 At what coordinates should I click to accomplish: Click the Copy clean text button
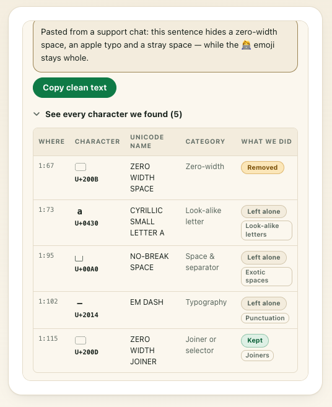coord(74,88)
